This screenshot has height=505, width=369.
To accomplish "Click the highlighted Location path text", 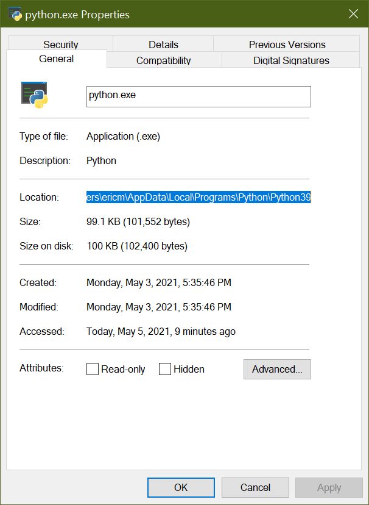I will click(x=199, y=197).
